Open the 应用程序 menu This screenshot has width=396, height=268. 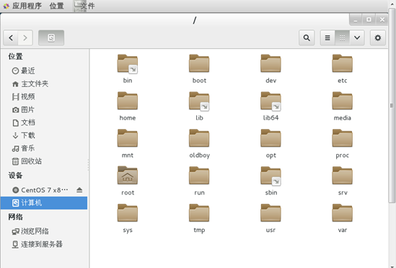22,6
